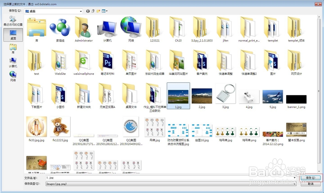
Task: Select the WebSite folder
Action: [x=60, y=63]
